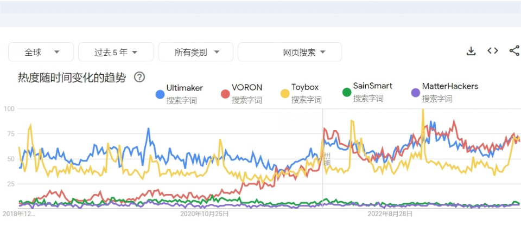Open the 全球 region dropdown
The height and width of the screenshot is (226, 521).
pos(41,52)
